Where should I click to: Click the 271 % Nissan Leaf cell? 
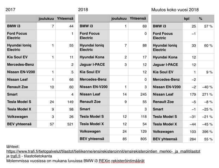[x=206, y=95]
